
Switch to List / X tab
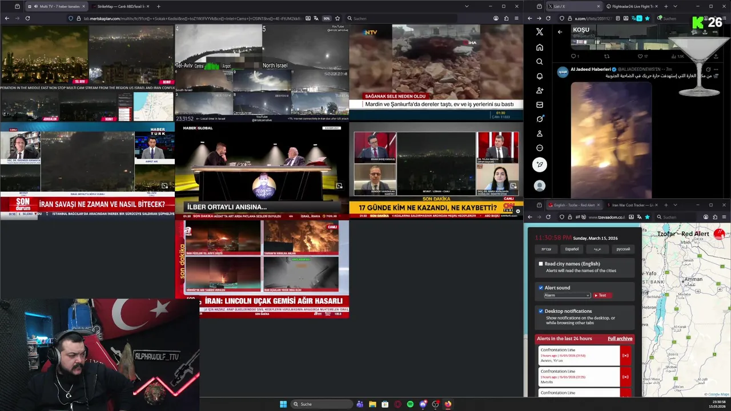tap(573, 6)
